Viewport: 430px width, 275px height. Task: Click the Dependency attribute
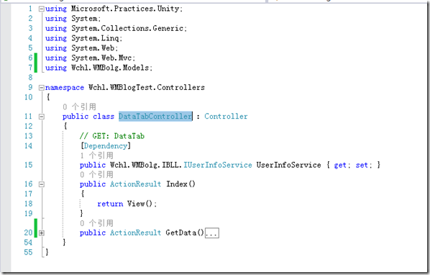pyautogui.click(x=106, y=145)
